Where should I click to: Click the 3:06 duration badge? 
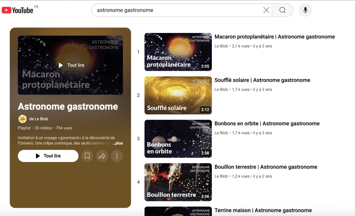tap(205, 196)
